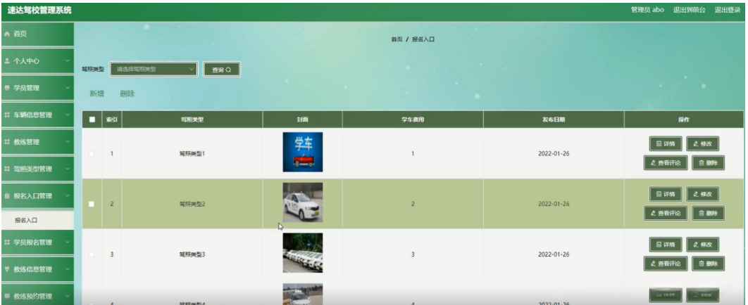The height and width of the screenshot is (305, 748).
Task: Click the 2022-01-26 date in row 驾照类型1
Action: [554, 154]
